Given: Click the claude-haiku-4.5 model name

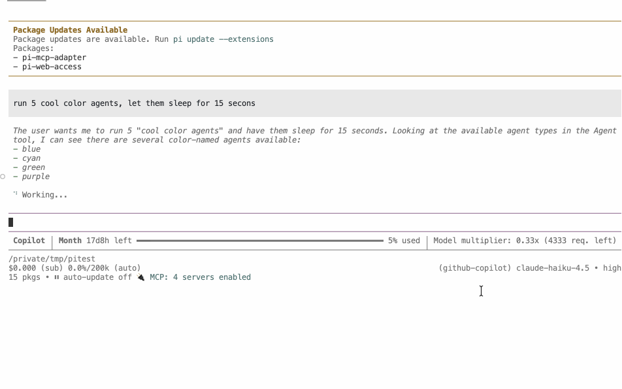Looking at the screenshot, I should coord(553,268).
